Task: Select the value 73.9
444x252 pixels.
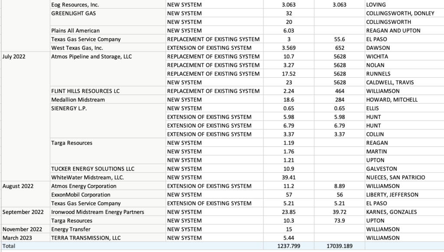Action: [340, 221]
